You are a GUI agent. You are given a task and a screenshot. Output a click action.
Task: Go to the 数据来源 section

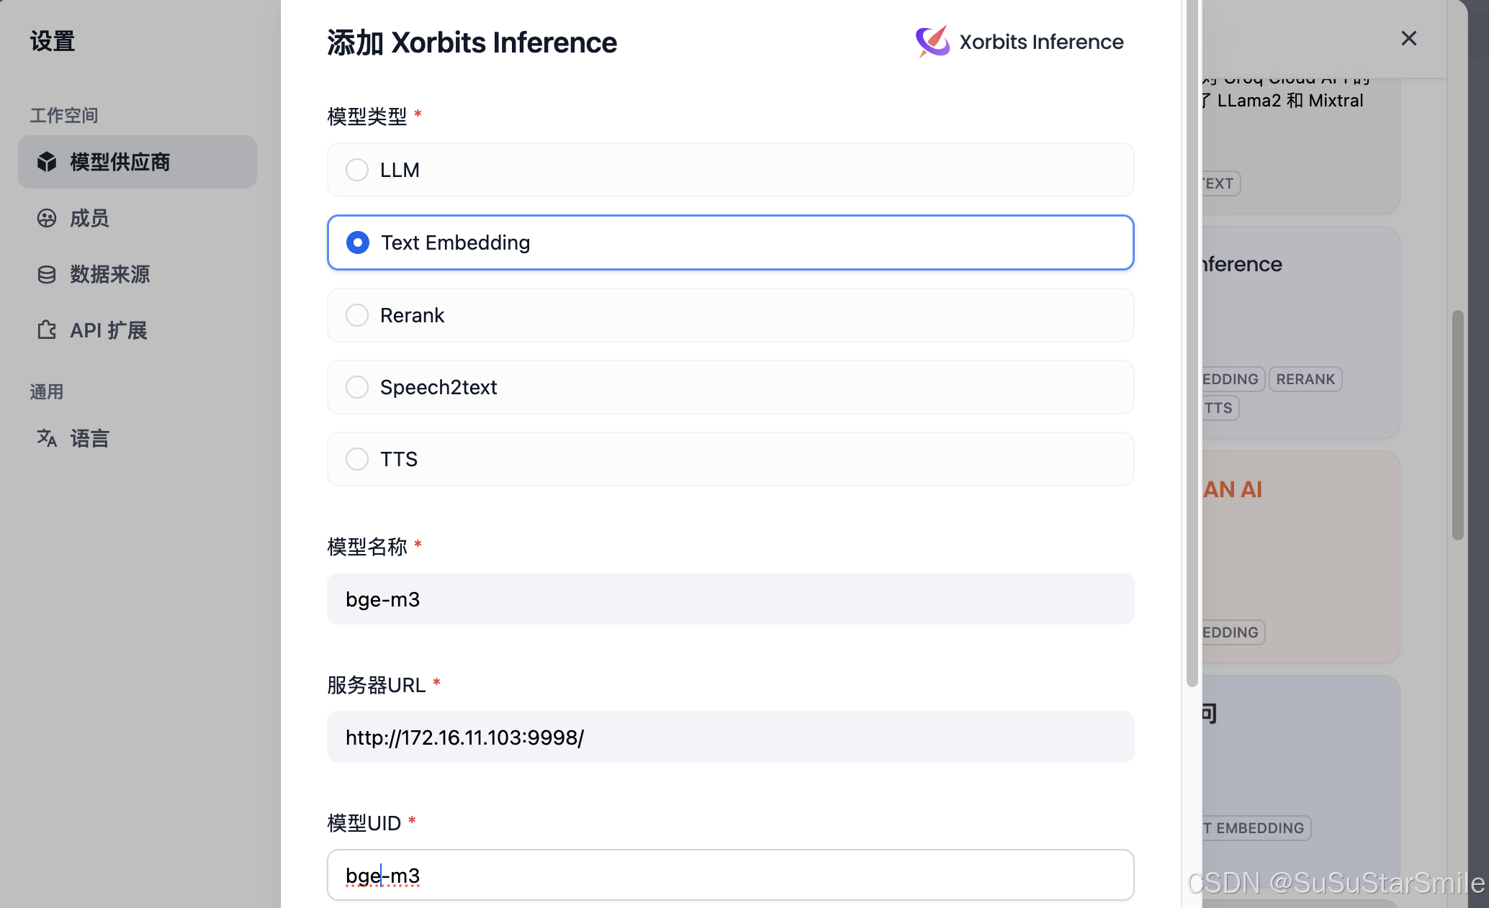pos(138,274)
